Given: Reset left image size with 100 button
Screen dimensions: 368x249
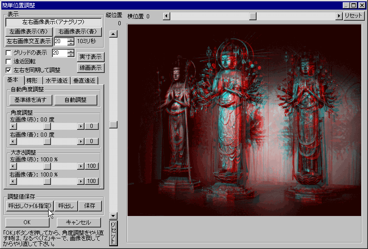Looking at the screenshot, I should (x=91, y=166).
